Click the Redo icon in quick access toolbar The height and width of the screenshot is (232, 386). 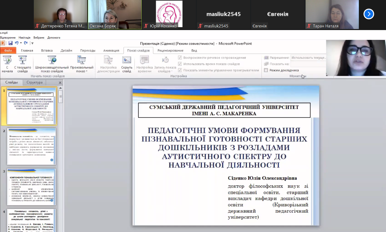[x=26, y=43]
